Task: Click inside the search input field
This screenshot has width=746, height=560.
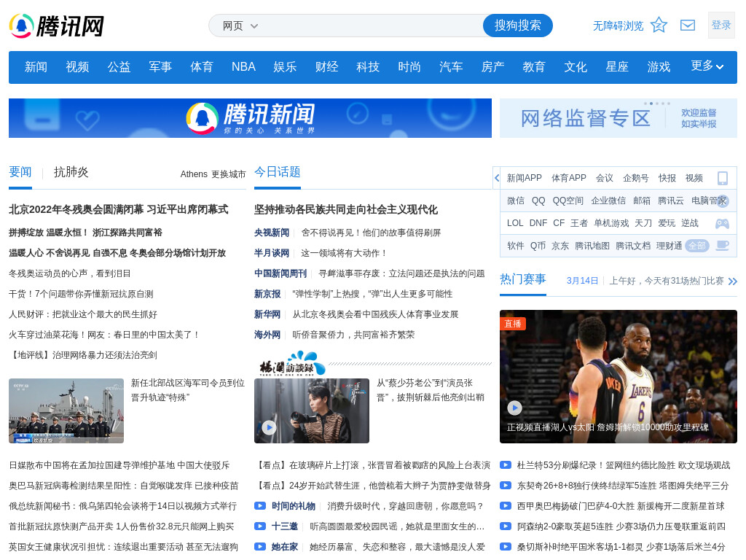Action: (371, 26)
